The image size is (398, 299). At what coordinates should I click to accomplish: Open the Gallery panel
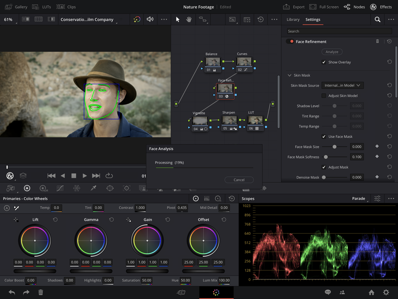pos(16,7)
